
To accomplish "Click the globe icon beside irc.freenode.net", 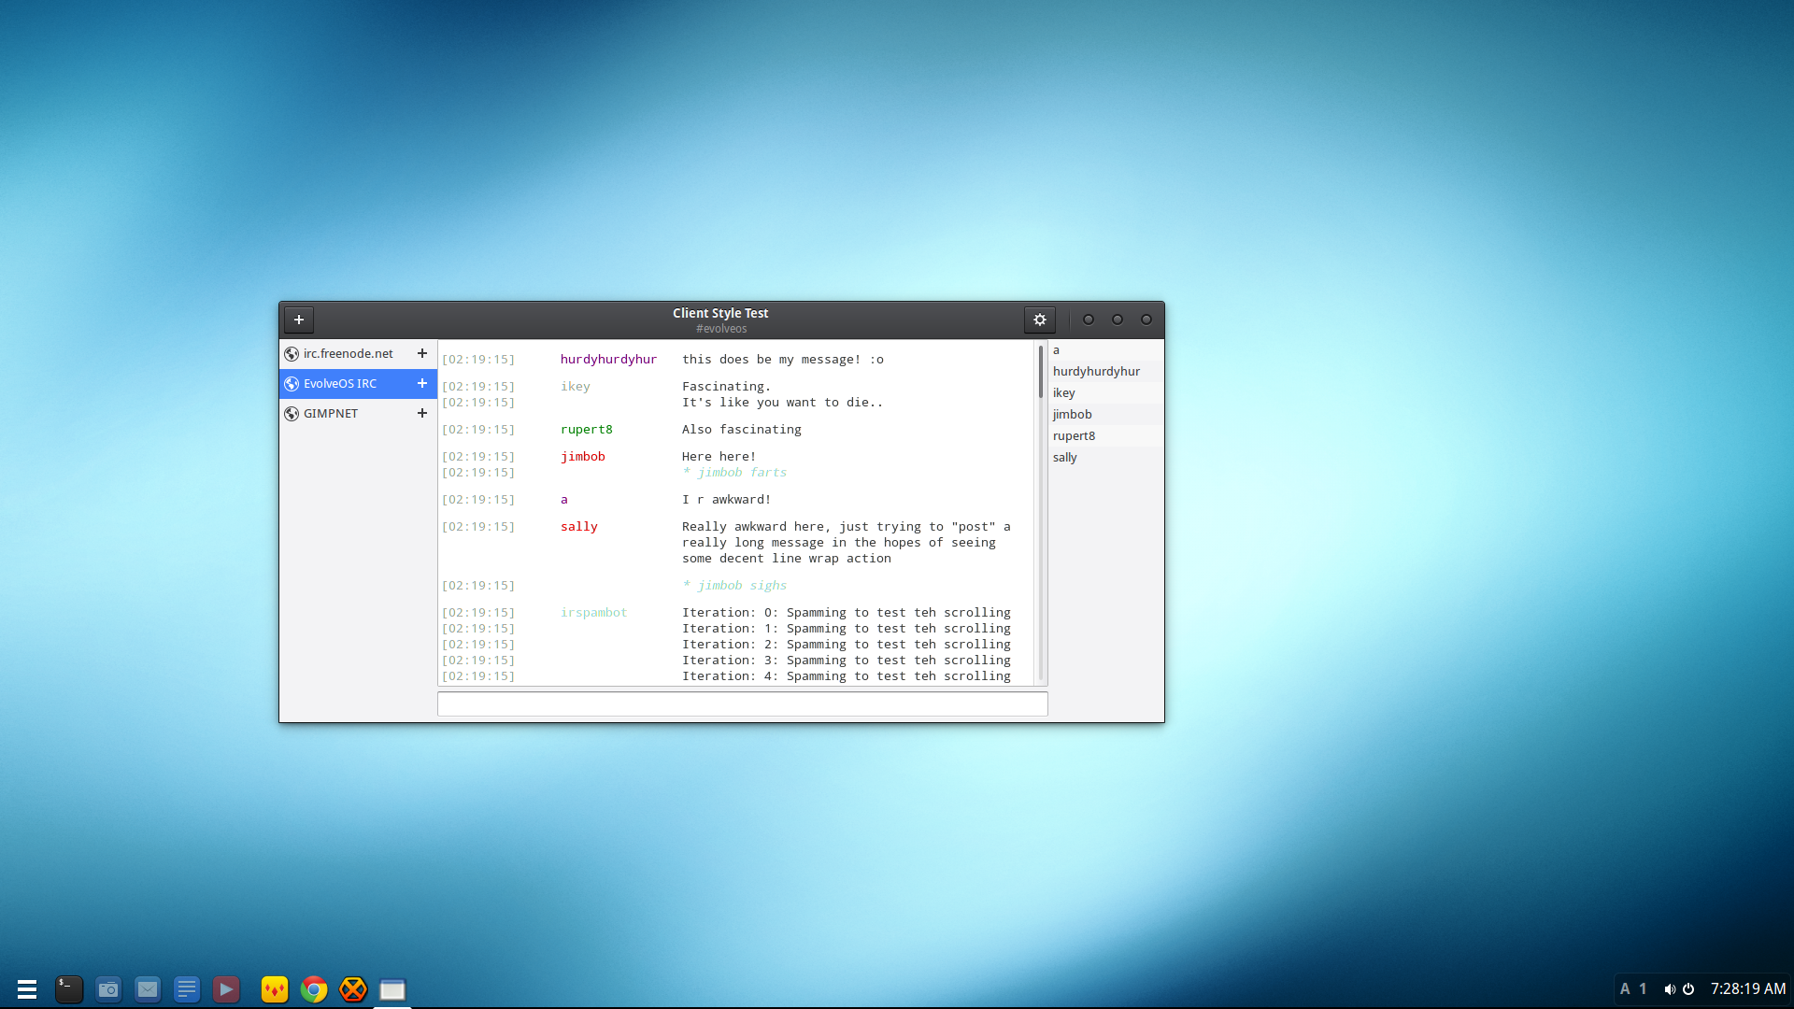I will click(292, 354).
